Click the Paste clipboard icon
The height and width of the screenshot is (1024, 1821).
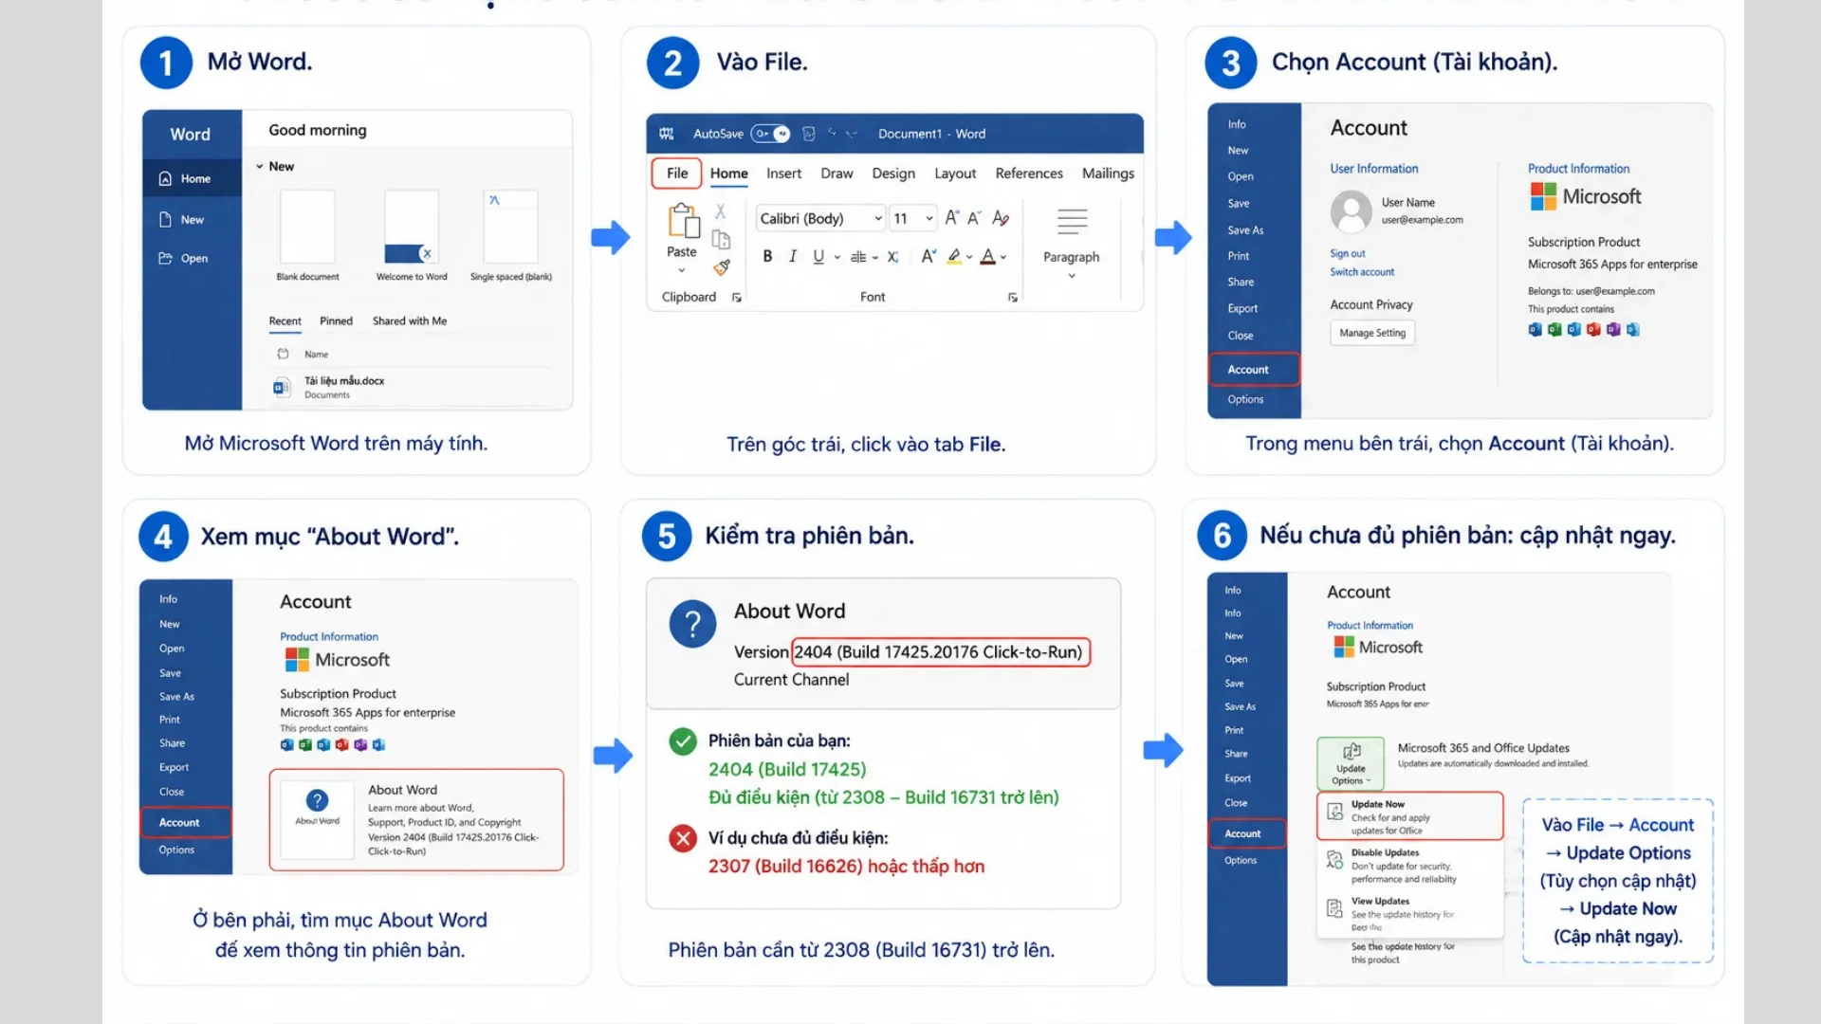pyautogui.click(x=683, y=222)
